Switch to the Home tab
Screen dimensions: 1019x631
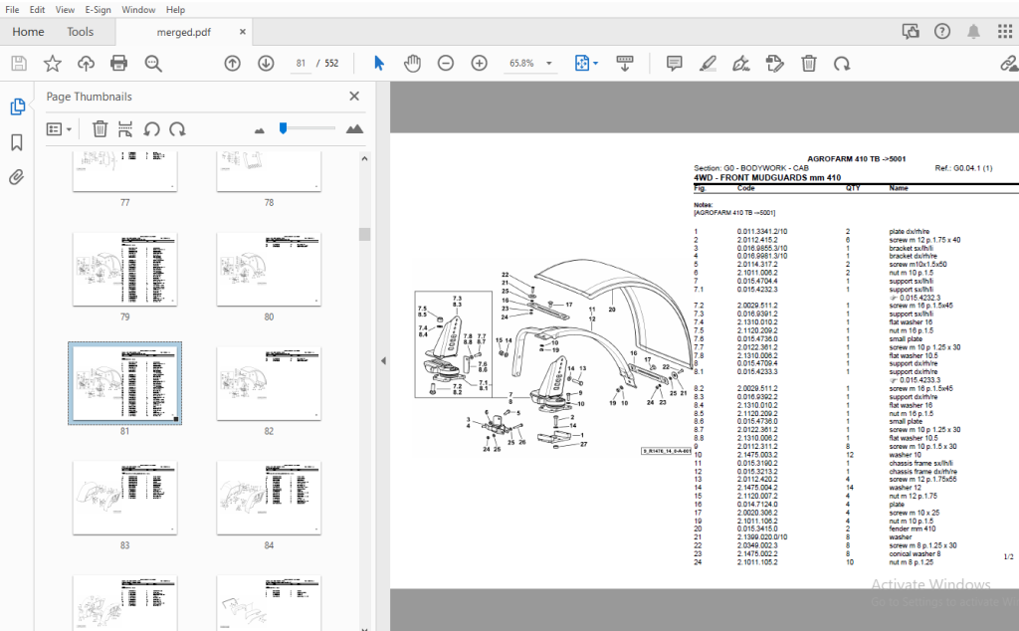(28, 32)
